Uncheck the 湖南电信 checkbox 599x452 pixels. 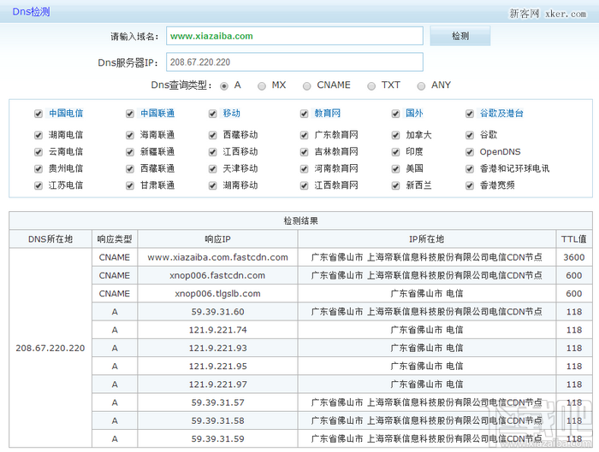pyautogui.click(x=39, y=135)
